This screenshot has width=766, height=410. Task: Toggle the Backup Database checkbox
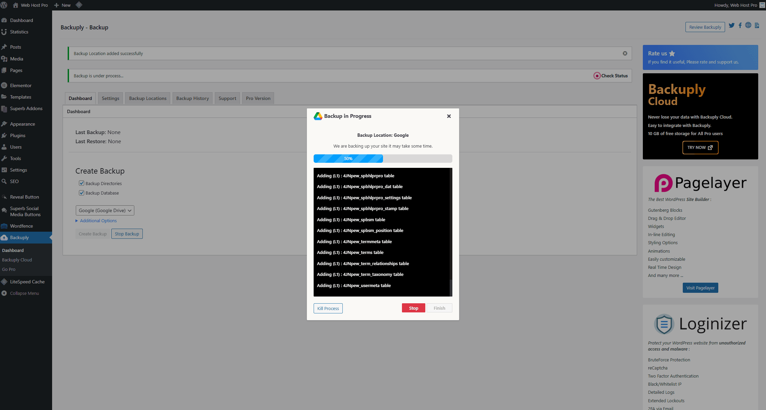[82, 193]
